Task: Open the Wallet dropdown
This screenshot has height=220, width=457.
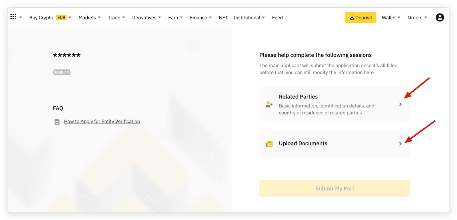Action: 391,18
